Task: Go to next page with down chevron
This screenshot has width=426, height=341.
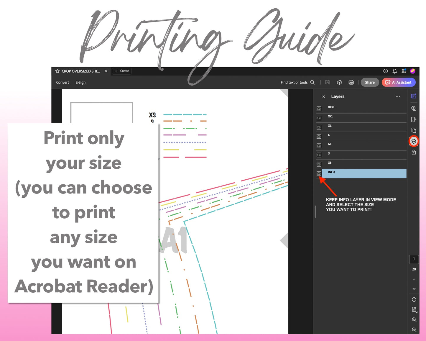Action: coord(414,289)
